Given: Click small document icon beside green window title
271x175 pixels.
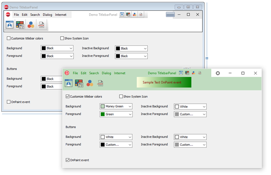Looking at the screenshot, I should click(x=200, y=73).
